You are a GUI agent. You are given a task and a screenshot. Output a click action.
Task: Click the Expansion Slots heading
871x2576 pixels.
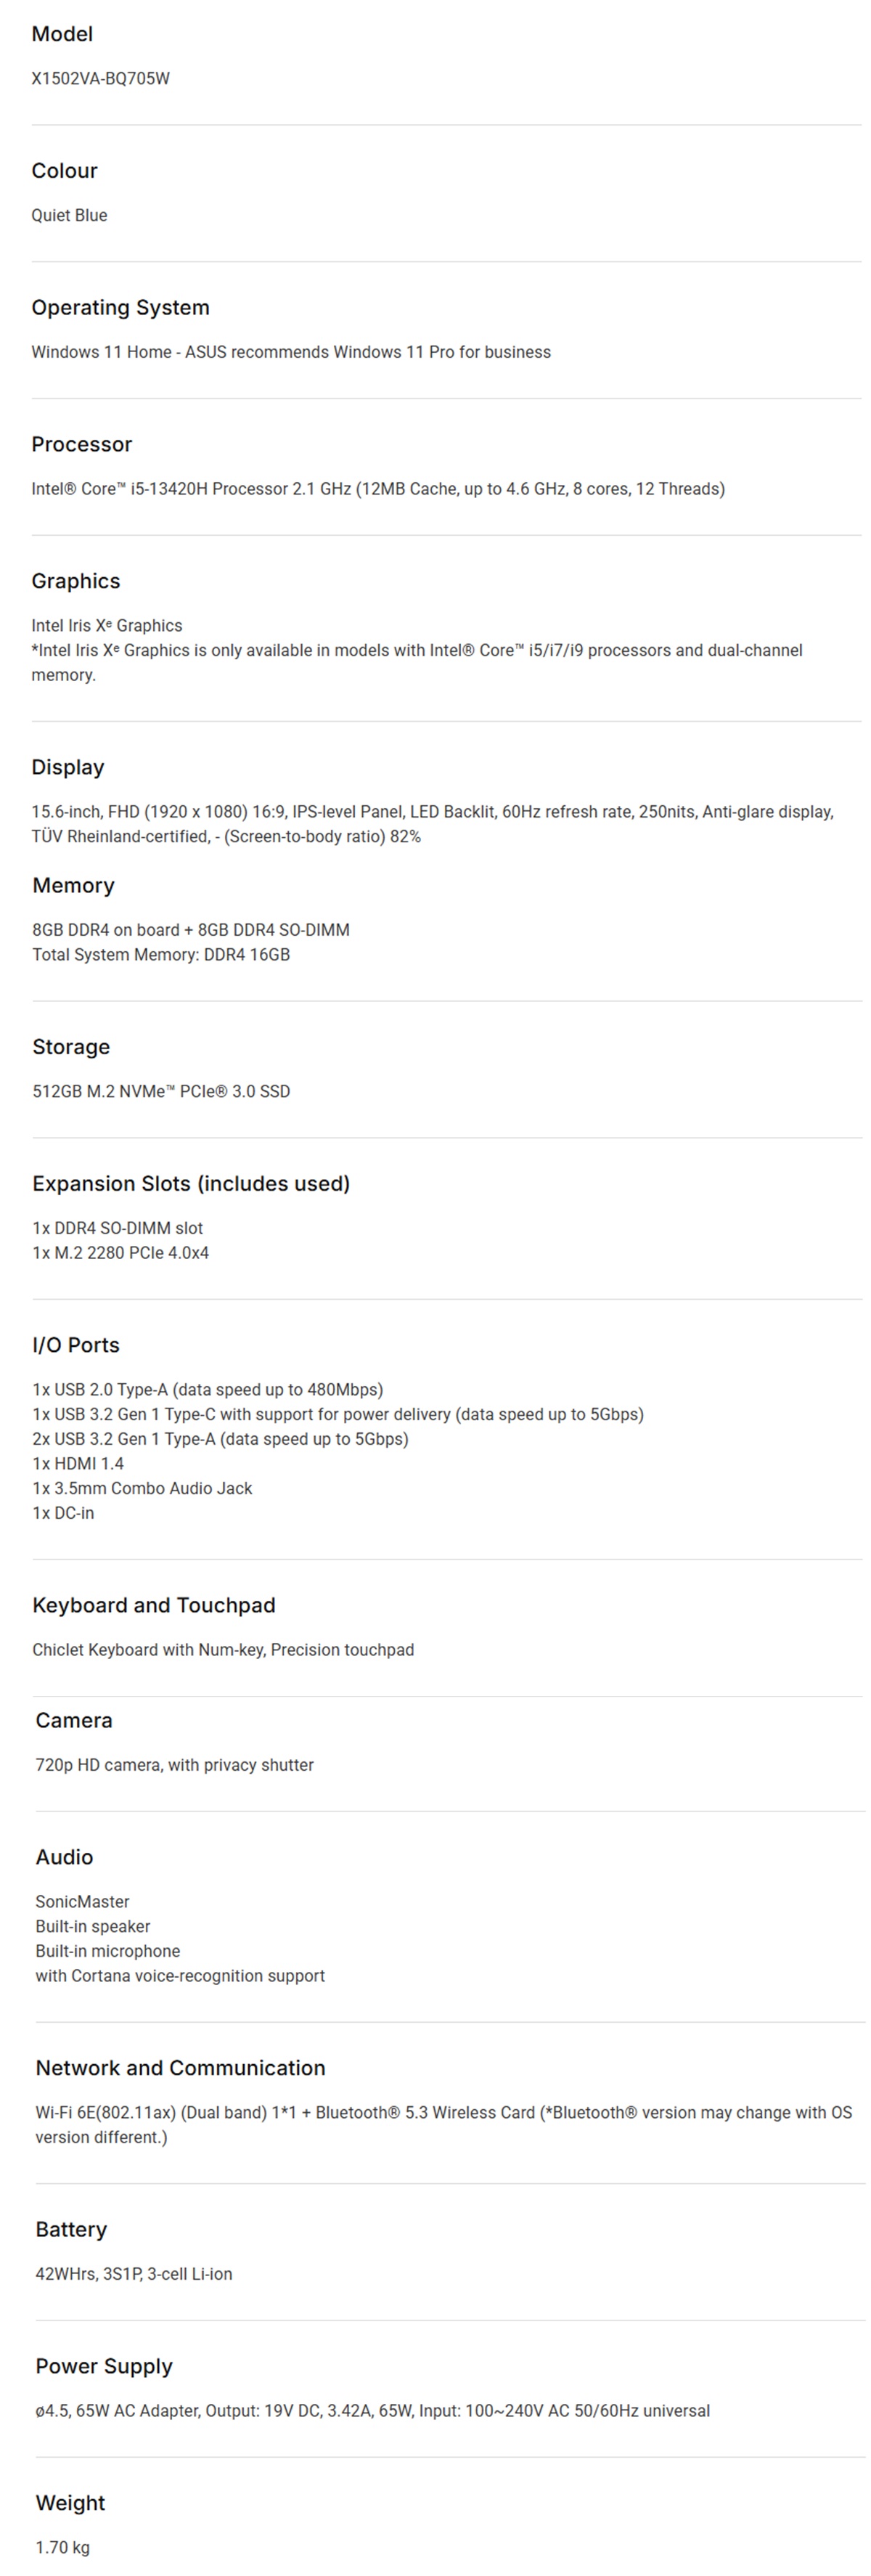[191, 1184]
